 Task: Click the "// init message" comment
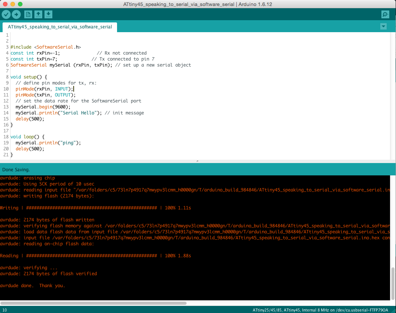click(124, 113)
